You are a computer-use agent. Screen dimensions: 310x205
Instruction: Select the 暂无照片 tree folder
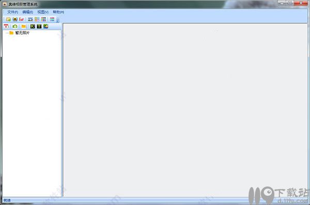pos(22,33)
